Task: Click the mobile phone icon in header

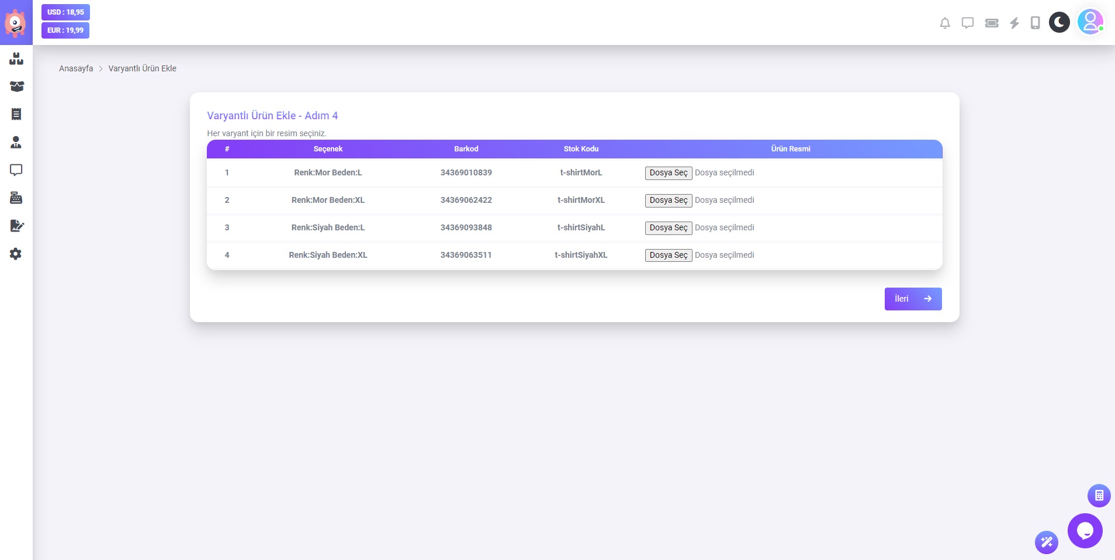Action: 1035,23
